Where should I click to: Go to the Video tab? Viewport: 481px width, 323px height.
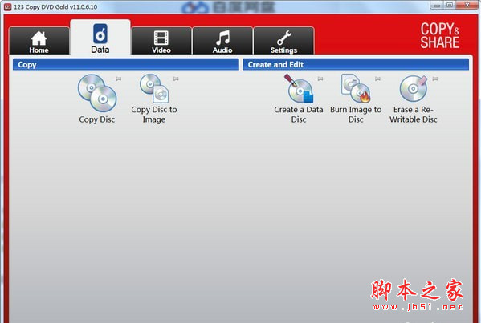click(x=161, y=41)
